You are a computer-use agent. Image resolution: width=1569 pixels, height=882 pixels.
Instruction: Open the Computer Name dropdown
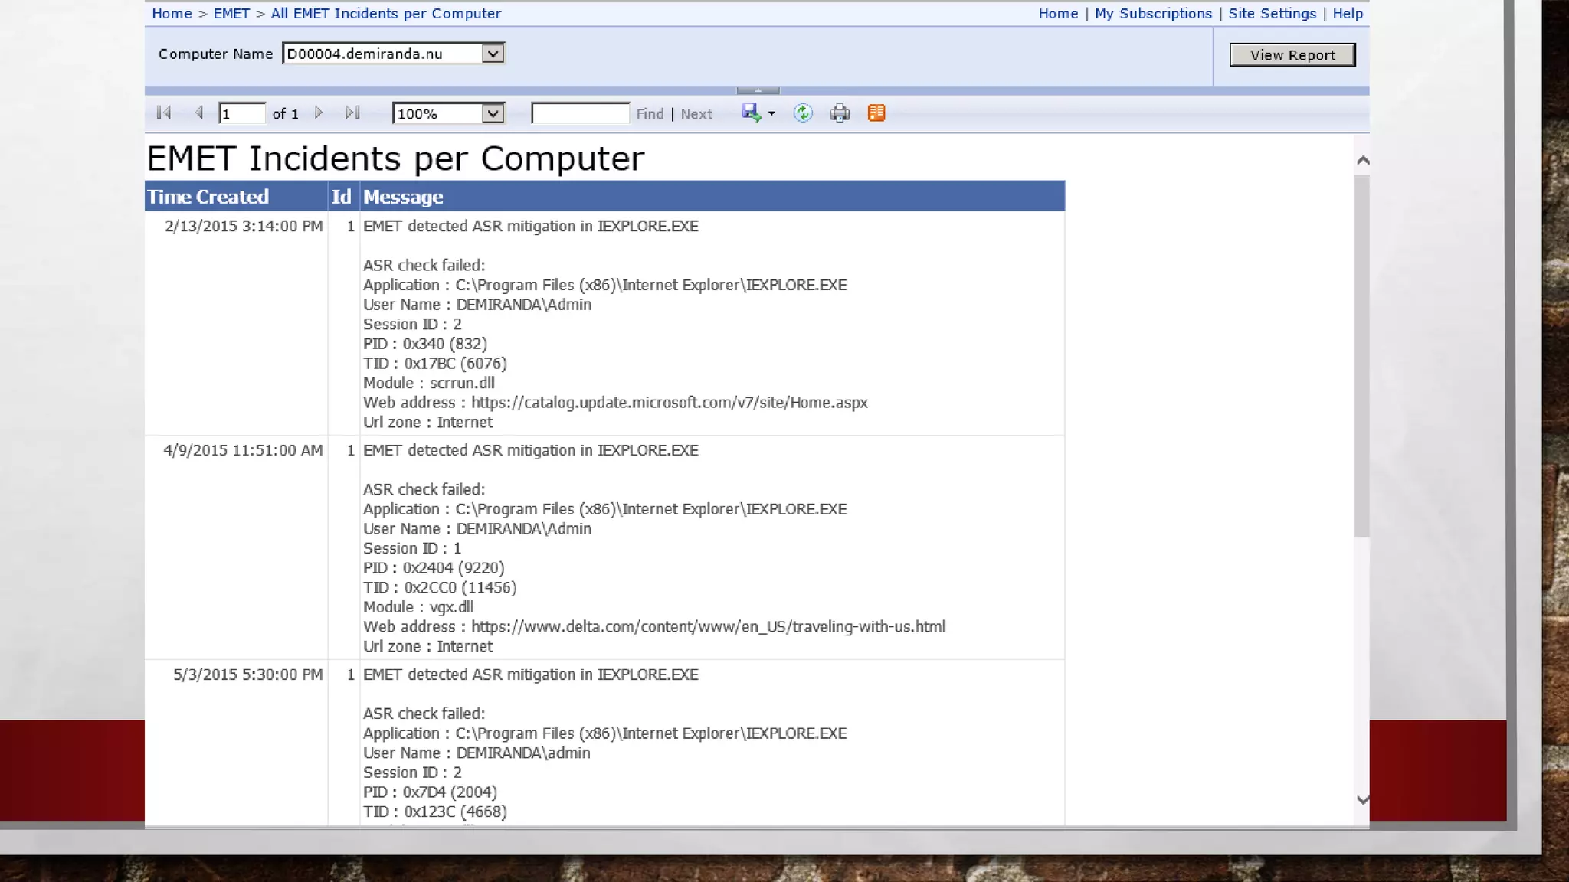pos(493,54)
